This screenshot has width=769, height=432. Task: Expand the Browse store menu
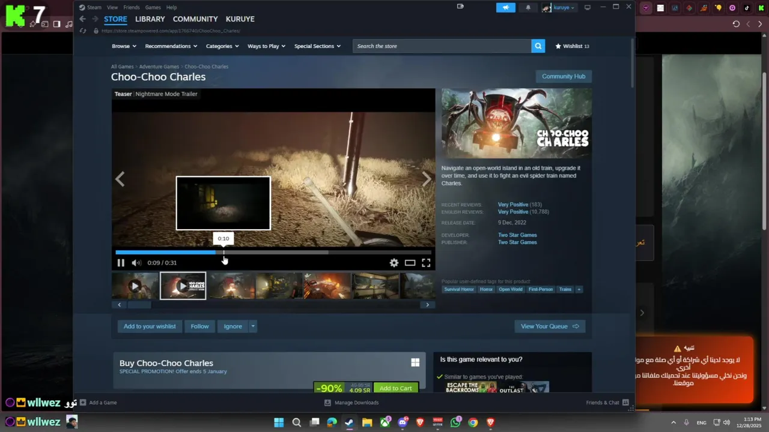(x=124, y=46)
